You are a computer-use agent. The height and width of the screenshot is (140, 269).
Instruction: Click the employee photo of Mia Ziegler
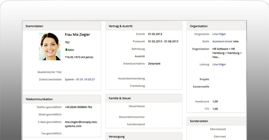[x=50, y=46]
